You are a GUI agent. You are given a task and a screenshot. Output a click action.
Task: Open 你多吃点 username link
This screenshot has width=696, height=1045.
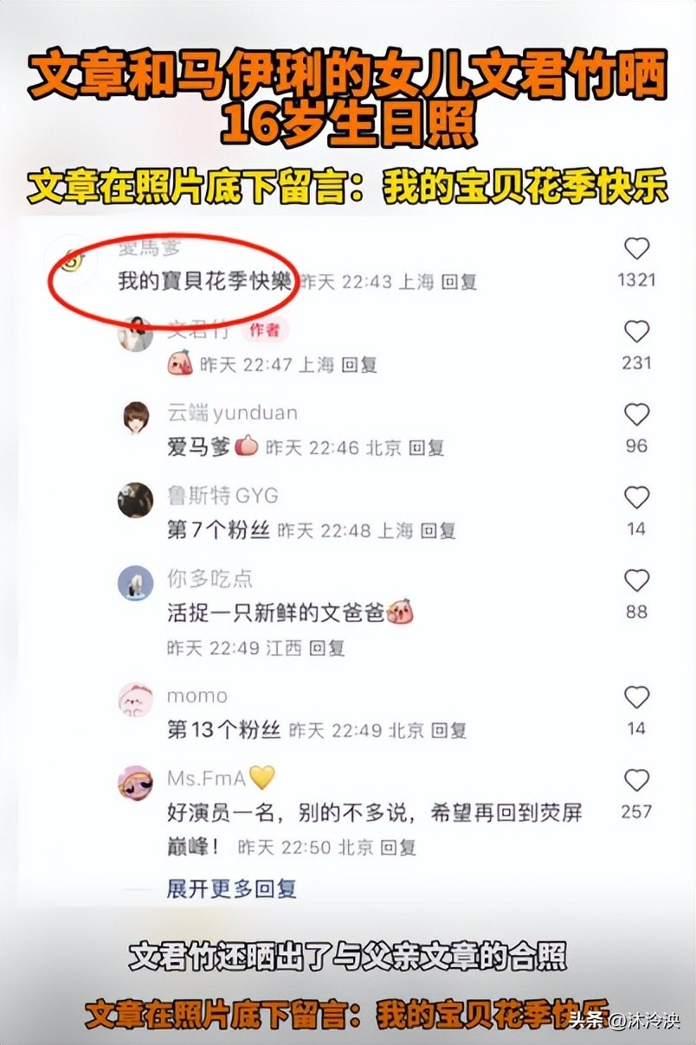pyautogui.click(x=209, y=579)
